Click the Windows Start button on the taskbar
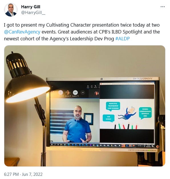Screen dimensions: 170x179 pyautogui.click(x=52, y=145)
